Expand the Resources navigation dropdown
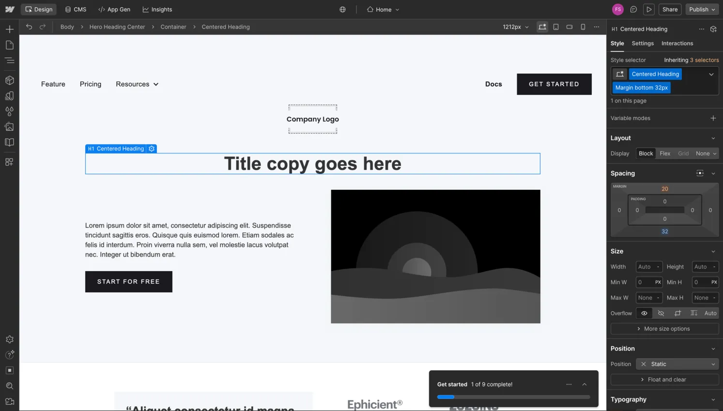Screen dimensions: 723x411 pyautogui.click(x=137, y=84)
